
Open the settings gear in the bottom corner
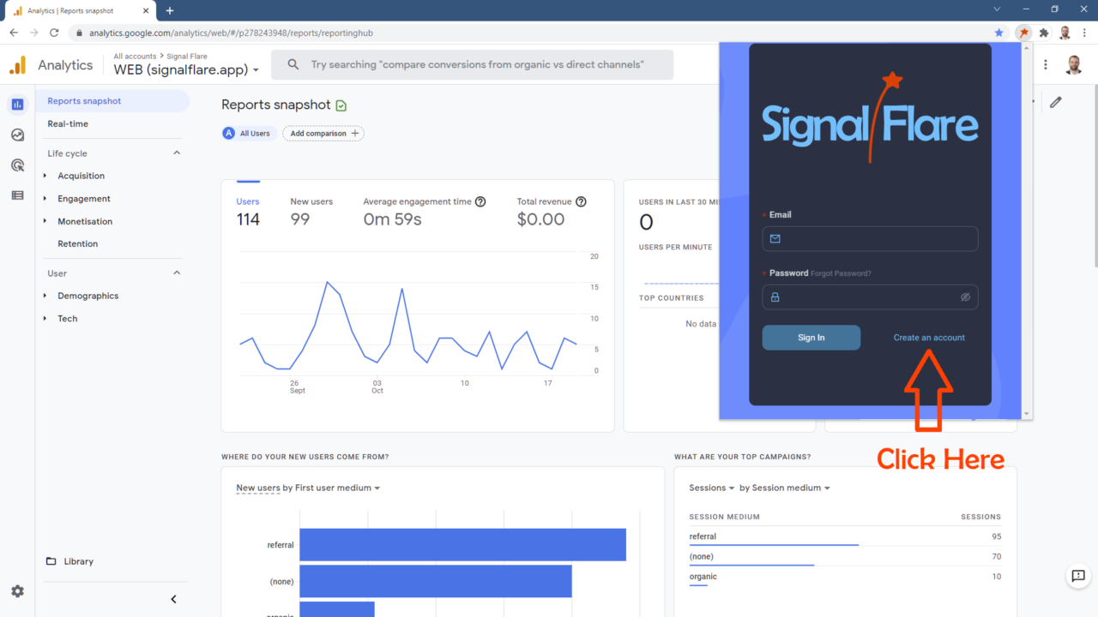[17, 590]
